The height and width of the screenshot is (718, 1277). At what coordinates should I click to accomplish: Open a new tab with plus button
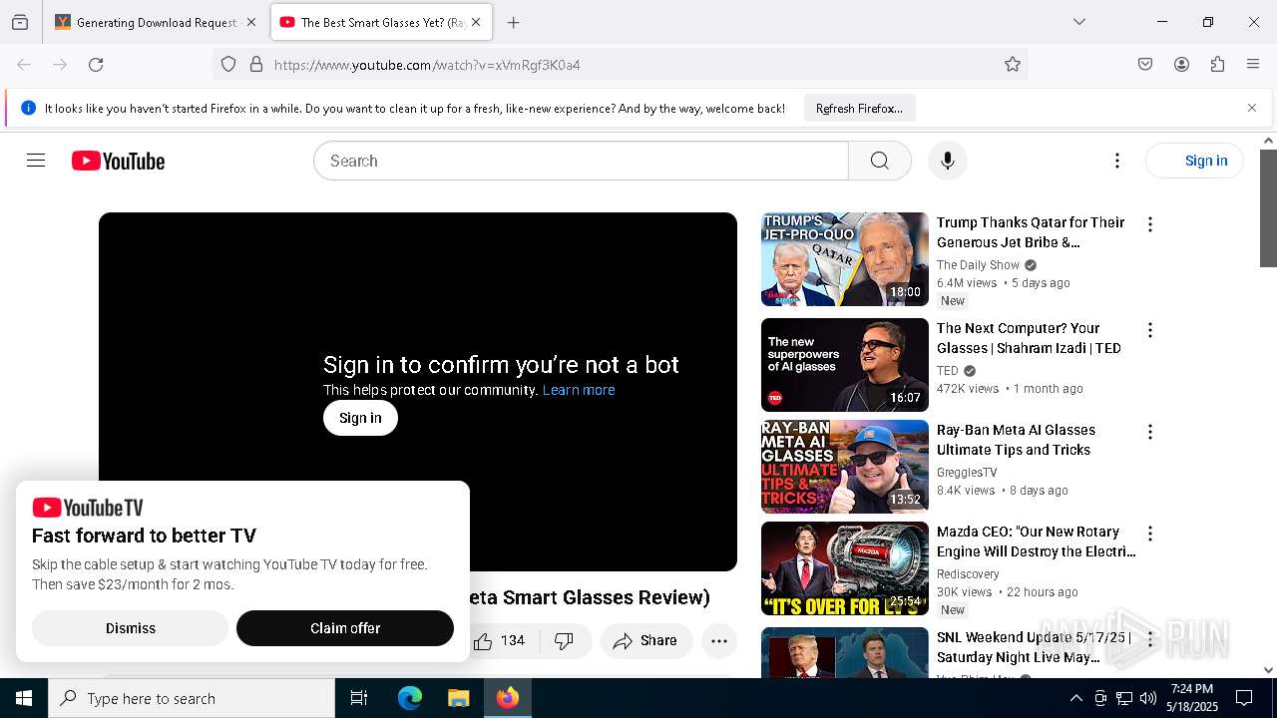pyautogui.click(x=513, y=22)
